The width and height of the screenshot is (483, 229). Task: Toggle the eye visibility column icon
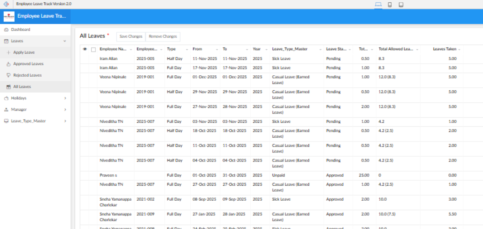[85, 49]
